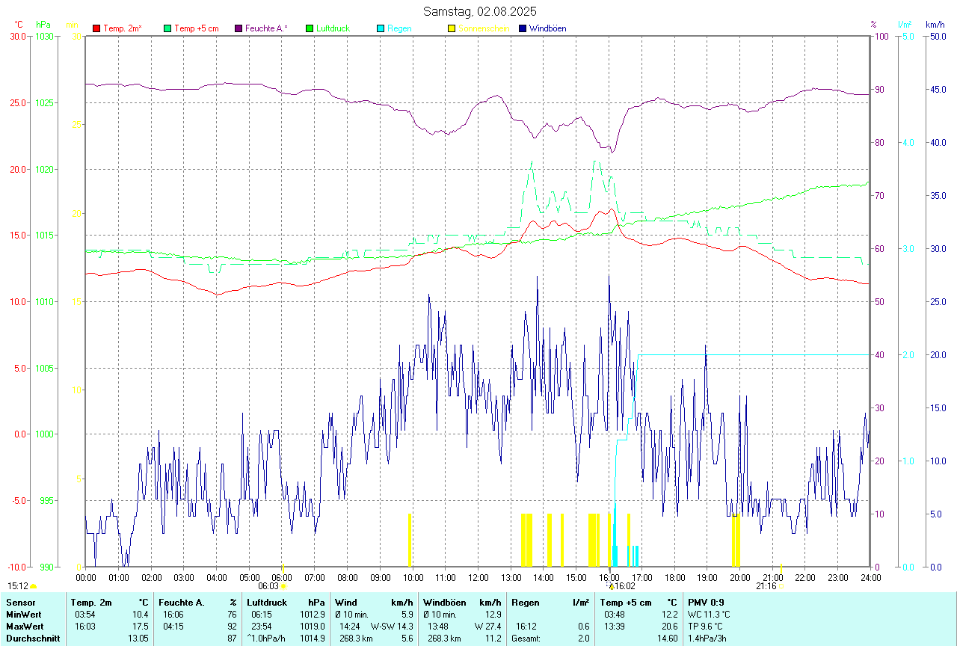957x646 pixels.
Task: Click the 12:00 label on time axis
Action: (478, 577)
